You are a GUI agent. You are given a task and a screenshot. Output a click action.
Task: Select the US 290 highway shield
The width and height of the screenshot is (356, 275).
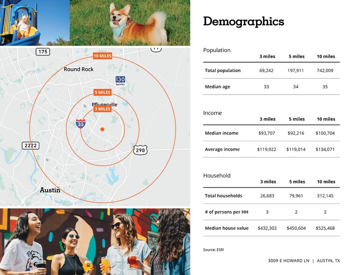point(140,150)
